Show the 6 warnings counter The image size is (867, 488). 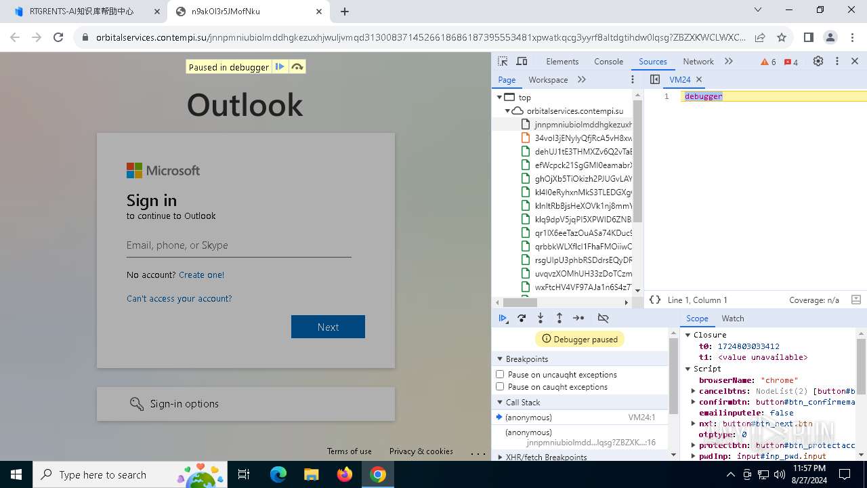(x=769, y=62)
